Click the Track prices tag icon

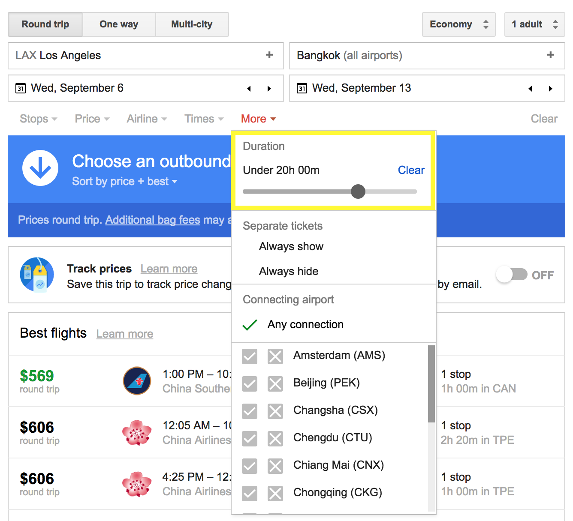point(37,275)
